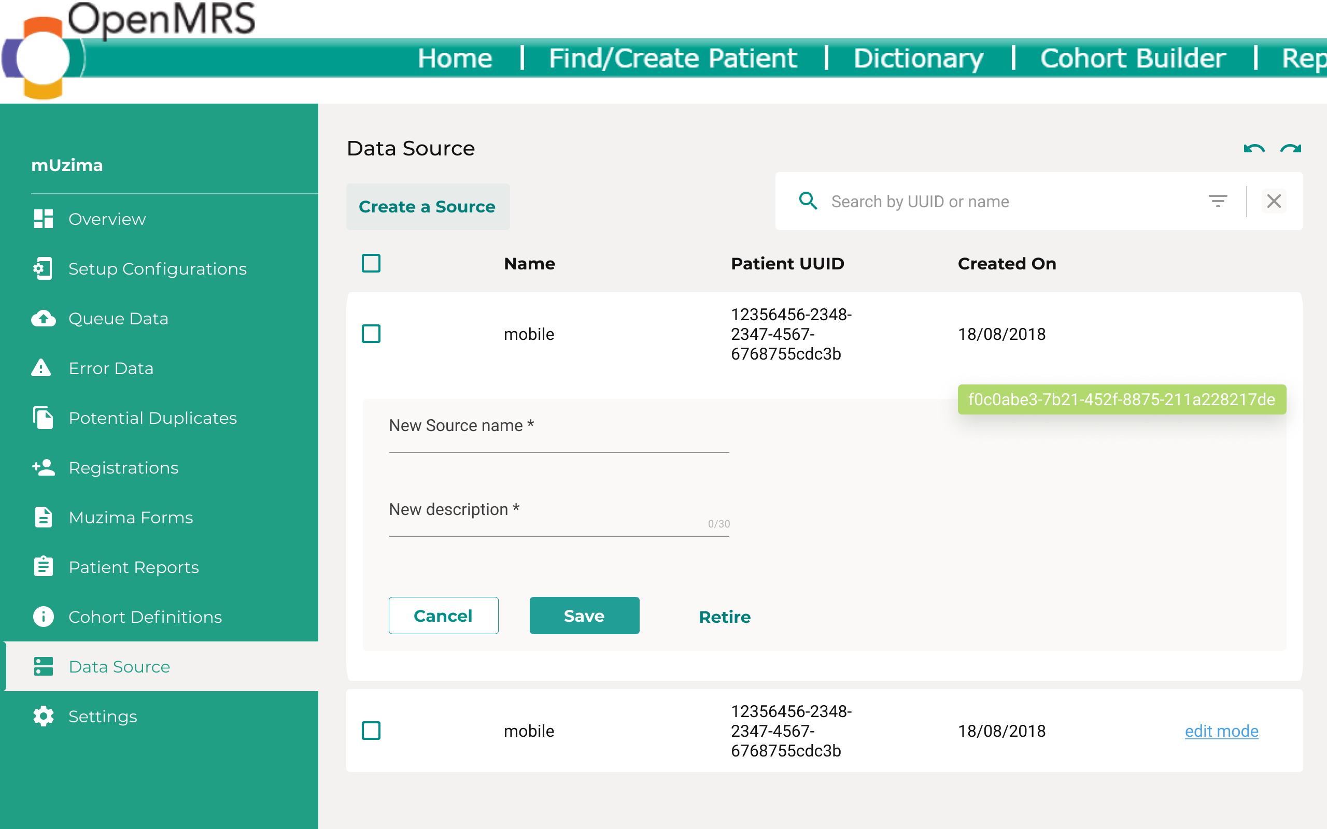Image resolution: width=1327 pixels, height=829 pixels.
Task: Click the bottom row's Patient UUID value
Action: click(791, 731)
